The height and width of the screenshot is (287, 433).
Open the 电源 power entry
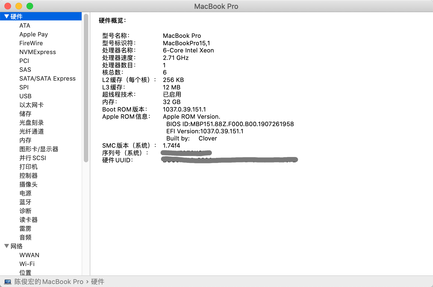pyautogui.click(x=25, y=193)
